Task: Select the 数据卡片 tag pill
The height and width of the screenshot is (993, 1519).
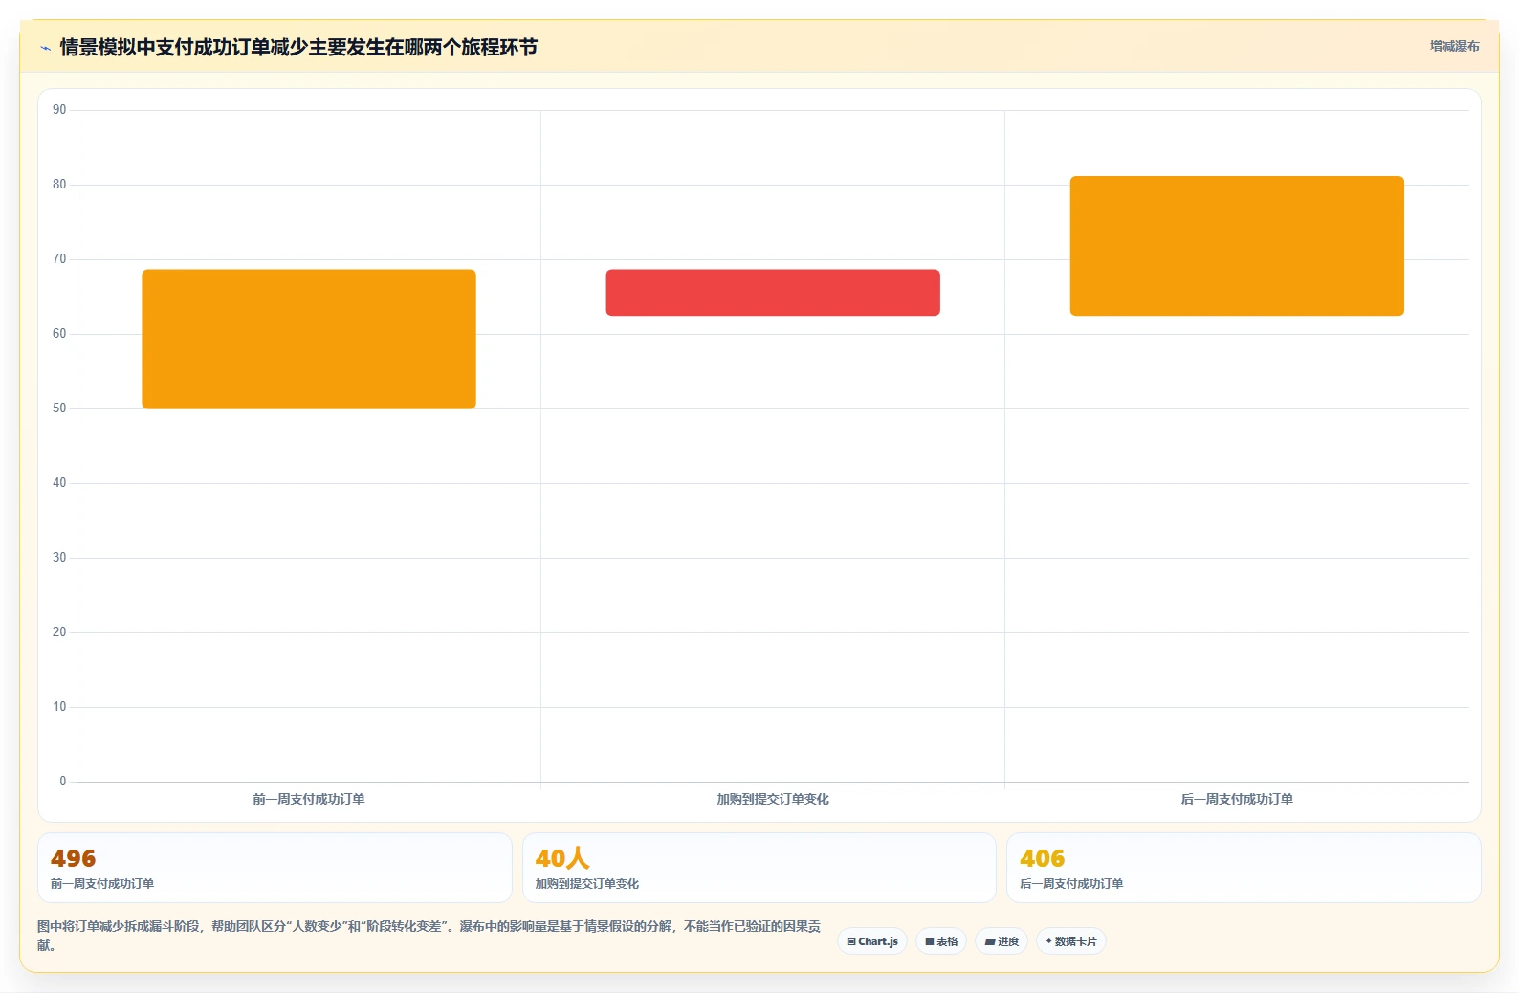Action: click(1071, 941)
